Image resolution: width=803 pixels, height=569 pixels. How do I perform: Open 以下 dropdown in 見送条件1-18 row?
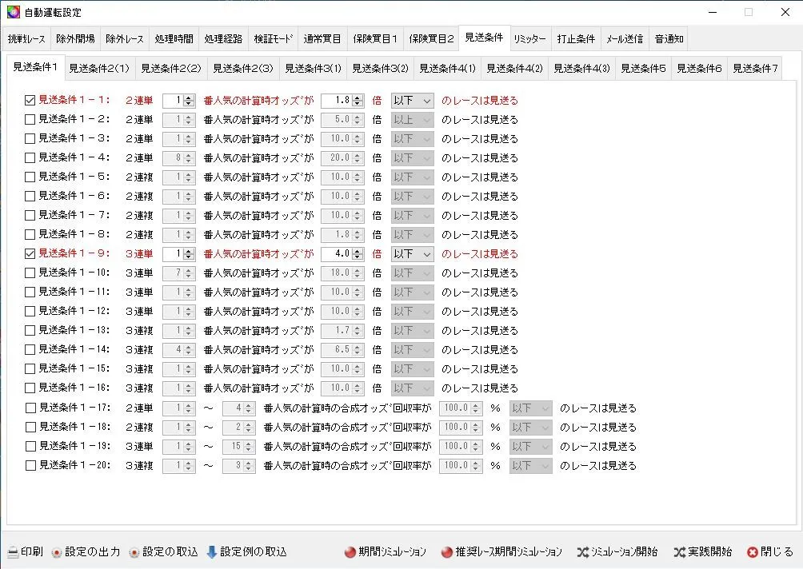click(530, 428)
